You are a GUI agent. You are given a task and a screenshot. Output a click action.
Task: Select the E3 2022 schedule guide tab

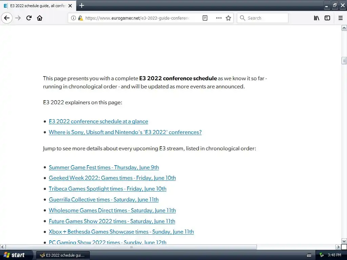click(x=38, y=6)
